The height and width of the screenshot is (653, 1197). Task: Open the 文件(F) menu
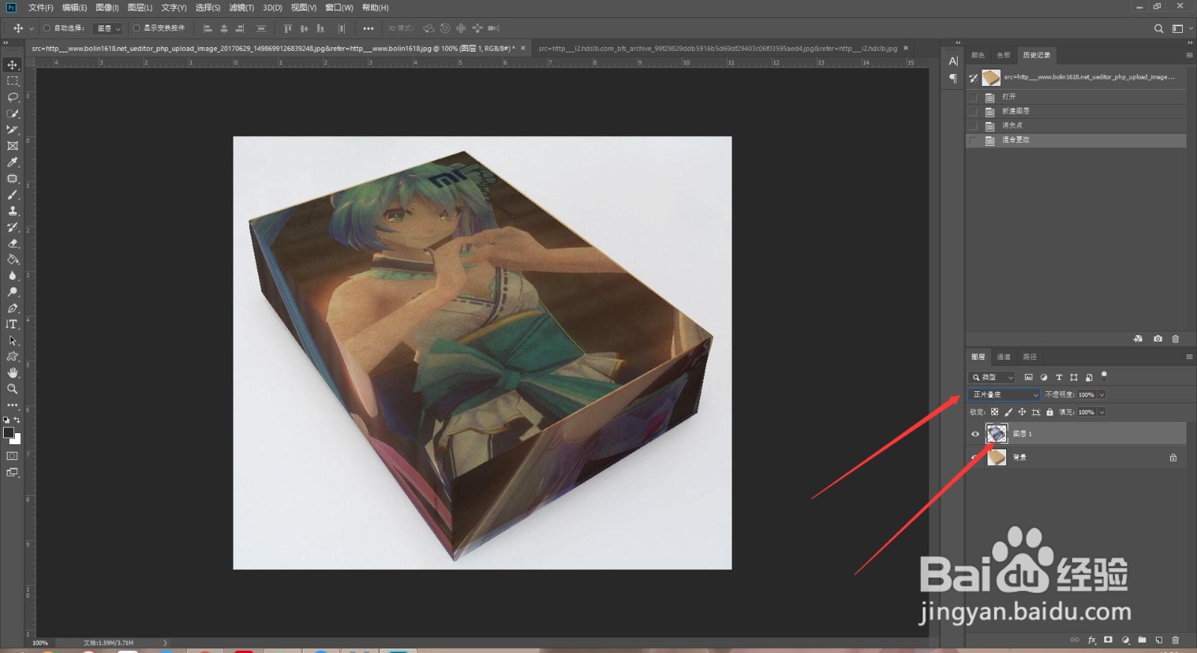point(40,7)
